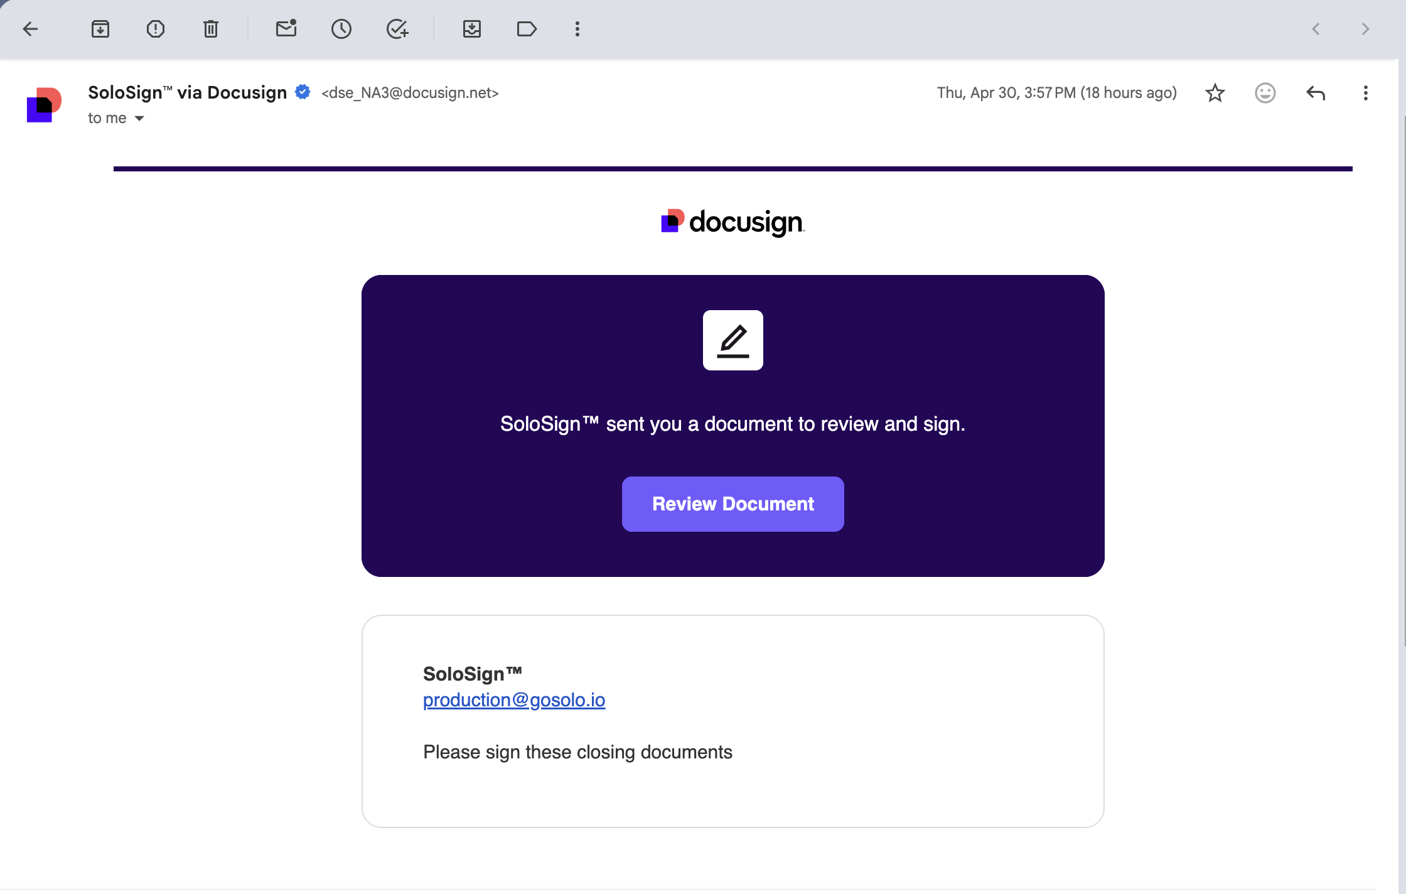Viewport: 1406px width, 894px height.
Task: Click the docusign logo in email body
Action: point(733,222)
